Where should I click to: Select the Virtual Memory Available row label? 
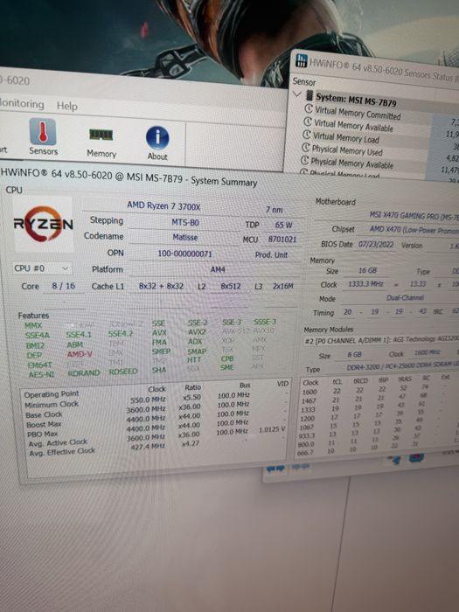click(x=353, y=126)
